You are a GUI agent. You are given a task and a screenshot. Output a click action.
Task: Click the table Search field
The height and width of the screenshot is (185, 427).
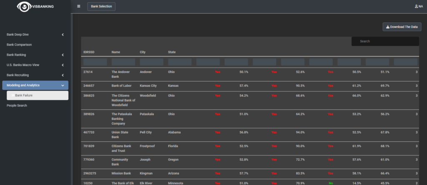[385, 41]
